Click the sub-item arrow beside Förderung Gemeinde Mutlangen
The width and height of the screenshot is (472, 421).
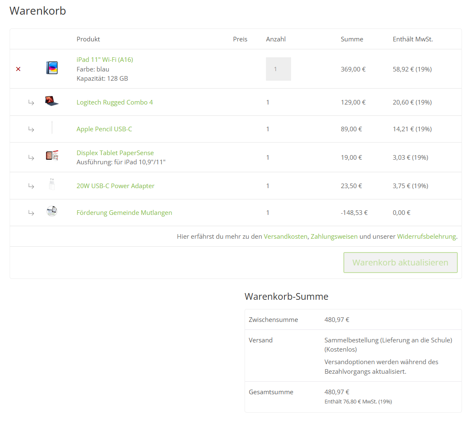coord(31,213)
